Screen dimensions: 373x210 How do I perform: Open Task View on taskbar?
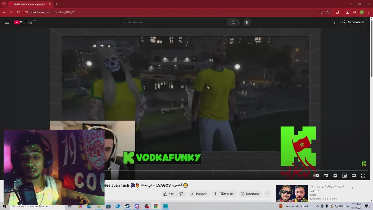pyautogui.click(x=70, y=206)
